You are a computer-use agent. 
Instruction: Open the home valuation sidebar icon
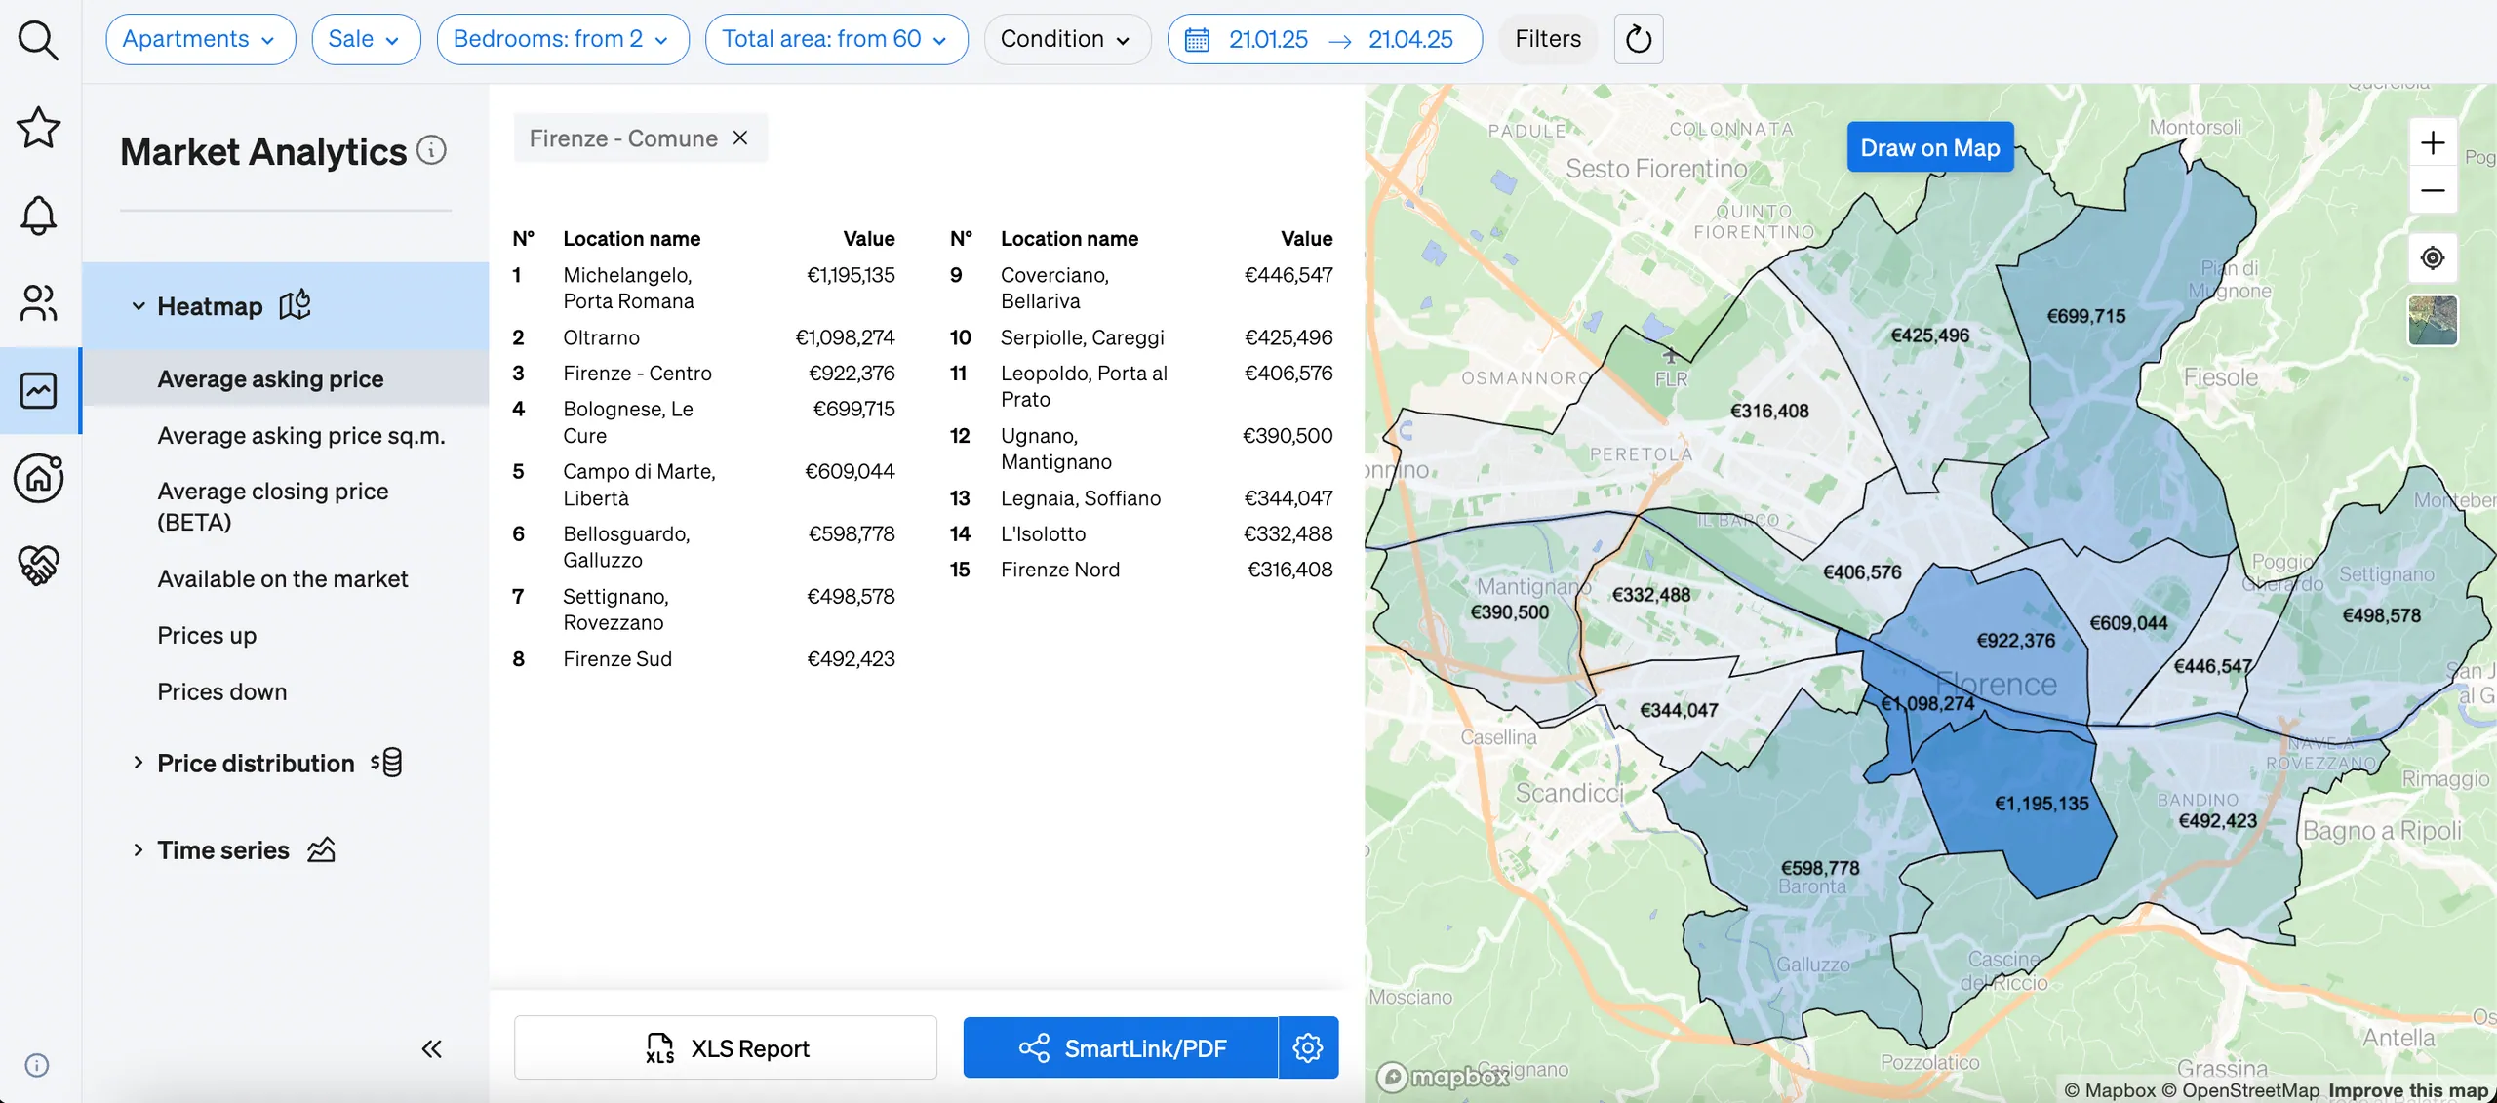coord(39,478)
